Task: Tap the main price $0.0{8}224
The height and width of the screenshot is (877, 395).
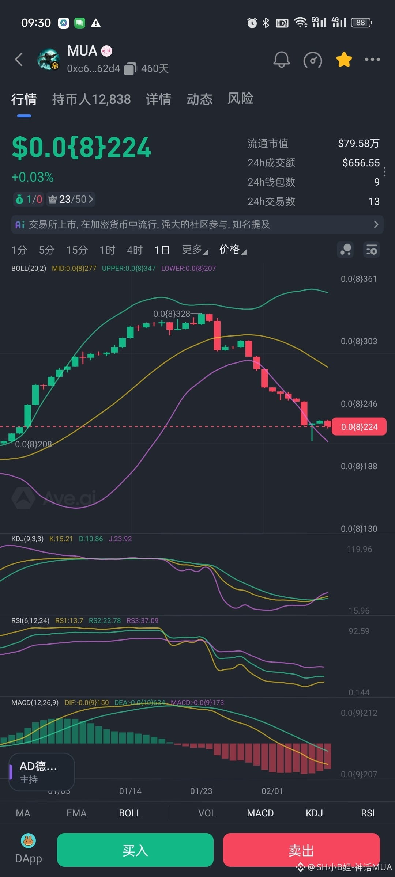Action: 81,148
